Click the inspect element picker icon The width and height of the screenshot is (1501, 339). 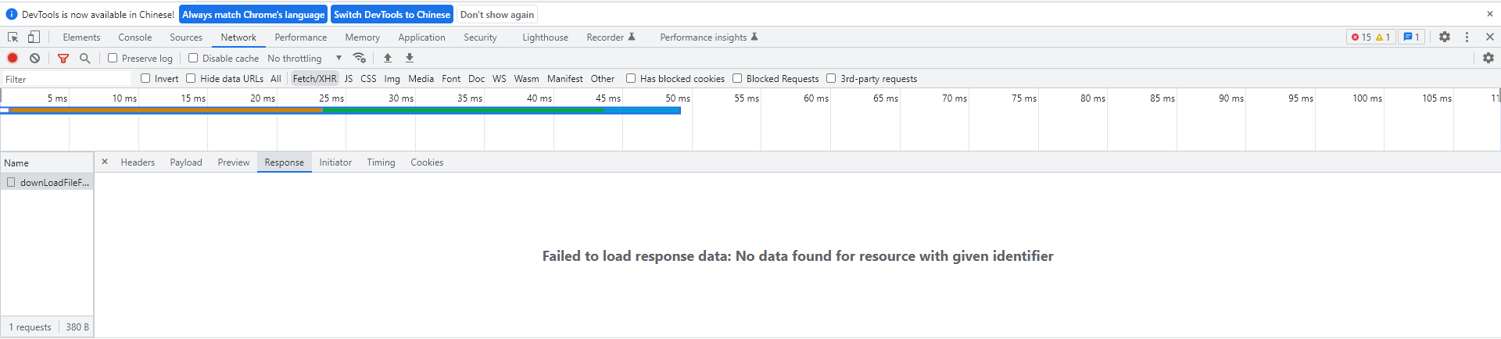pos(13,37)
